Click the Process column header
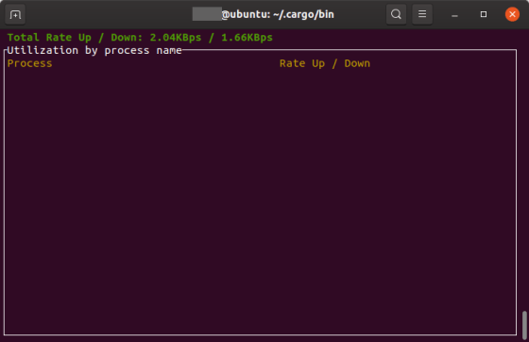This screenshot has width=529, height=342. (29, 63)
